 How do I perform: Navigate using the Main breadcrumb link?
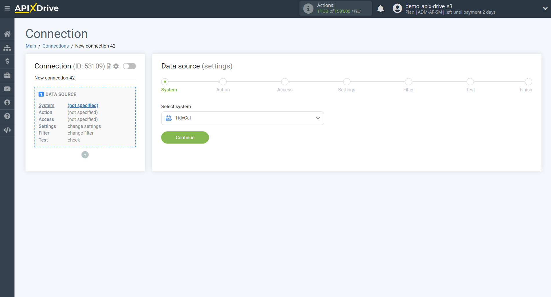(31, 46)
